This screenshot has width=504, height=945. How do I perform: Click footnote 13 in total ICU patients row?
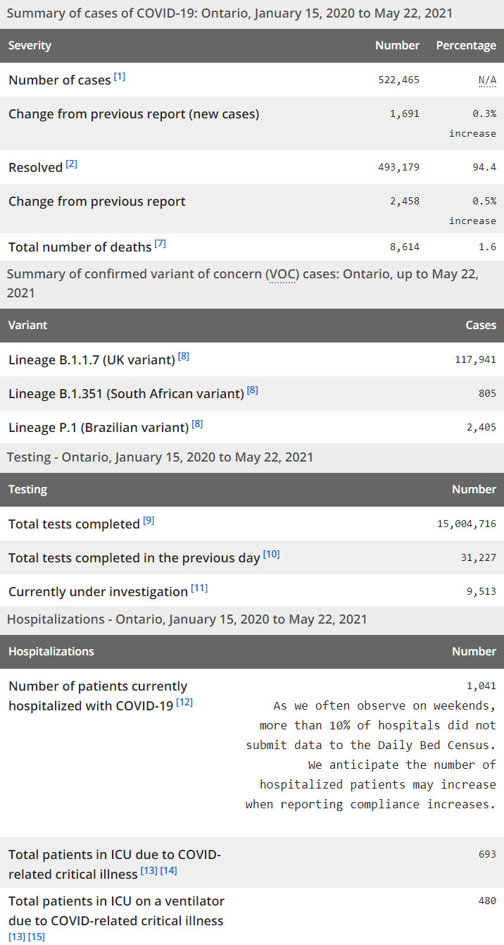pyautogui.click(x=149, y=872)
